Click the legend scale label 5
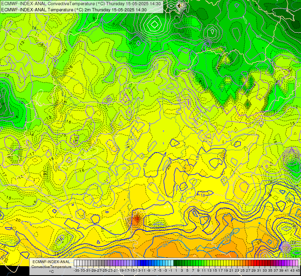Image resolution: width=301 pixels, height=276 pixels. (x=187, y=271)
